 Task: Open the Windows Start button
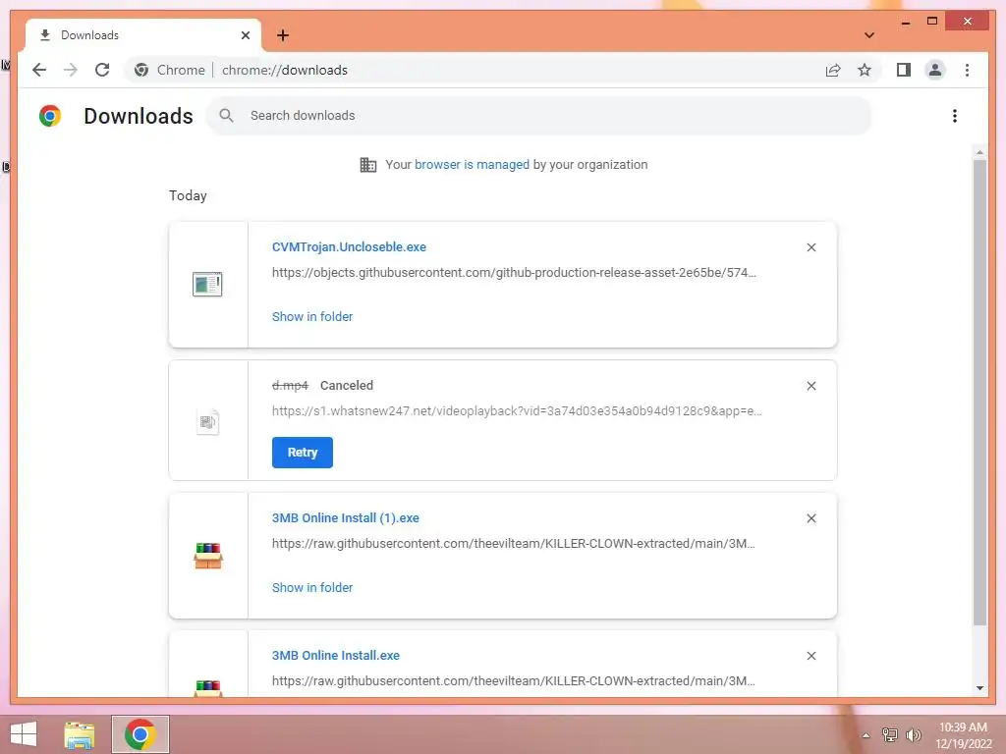click(x=24, y=734)
